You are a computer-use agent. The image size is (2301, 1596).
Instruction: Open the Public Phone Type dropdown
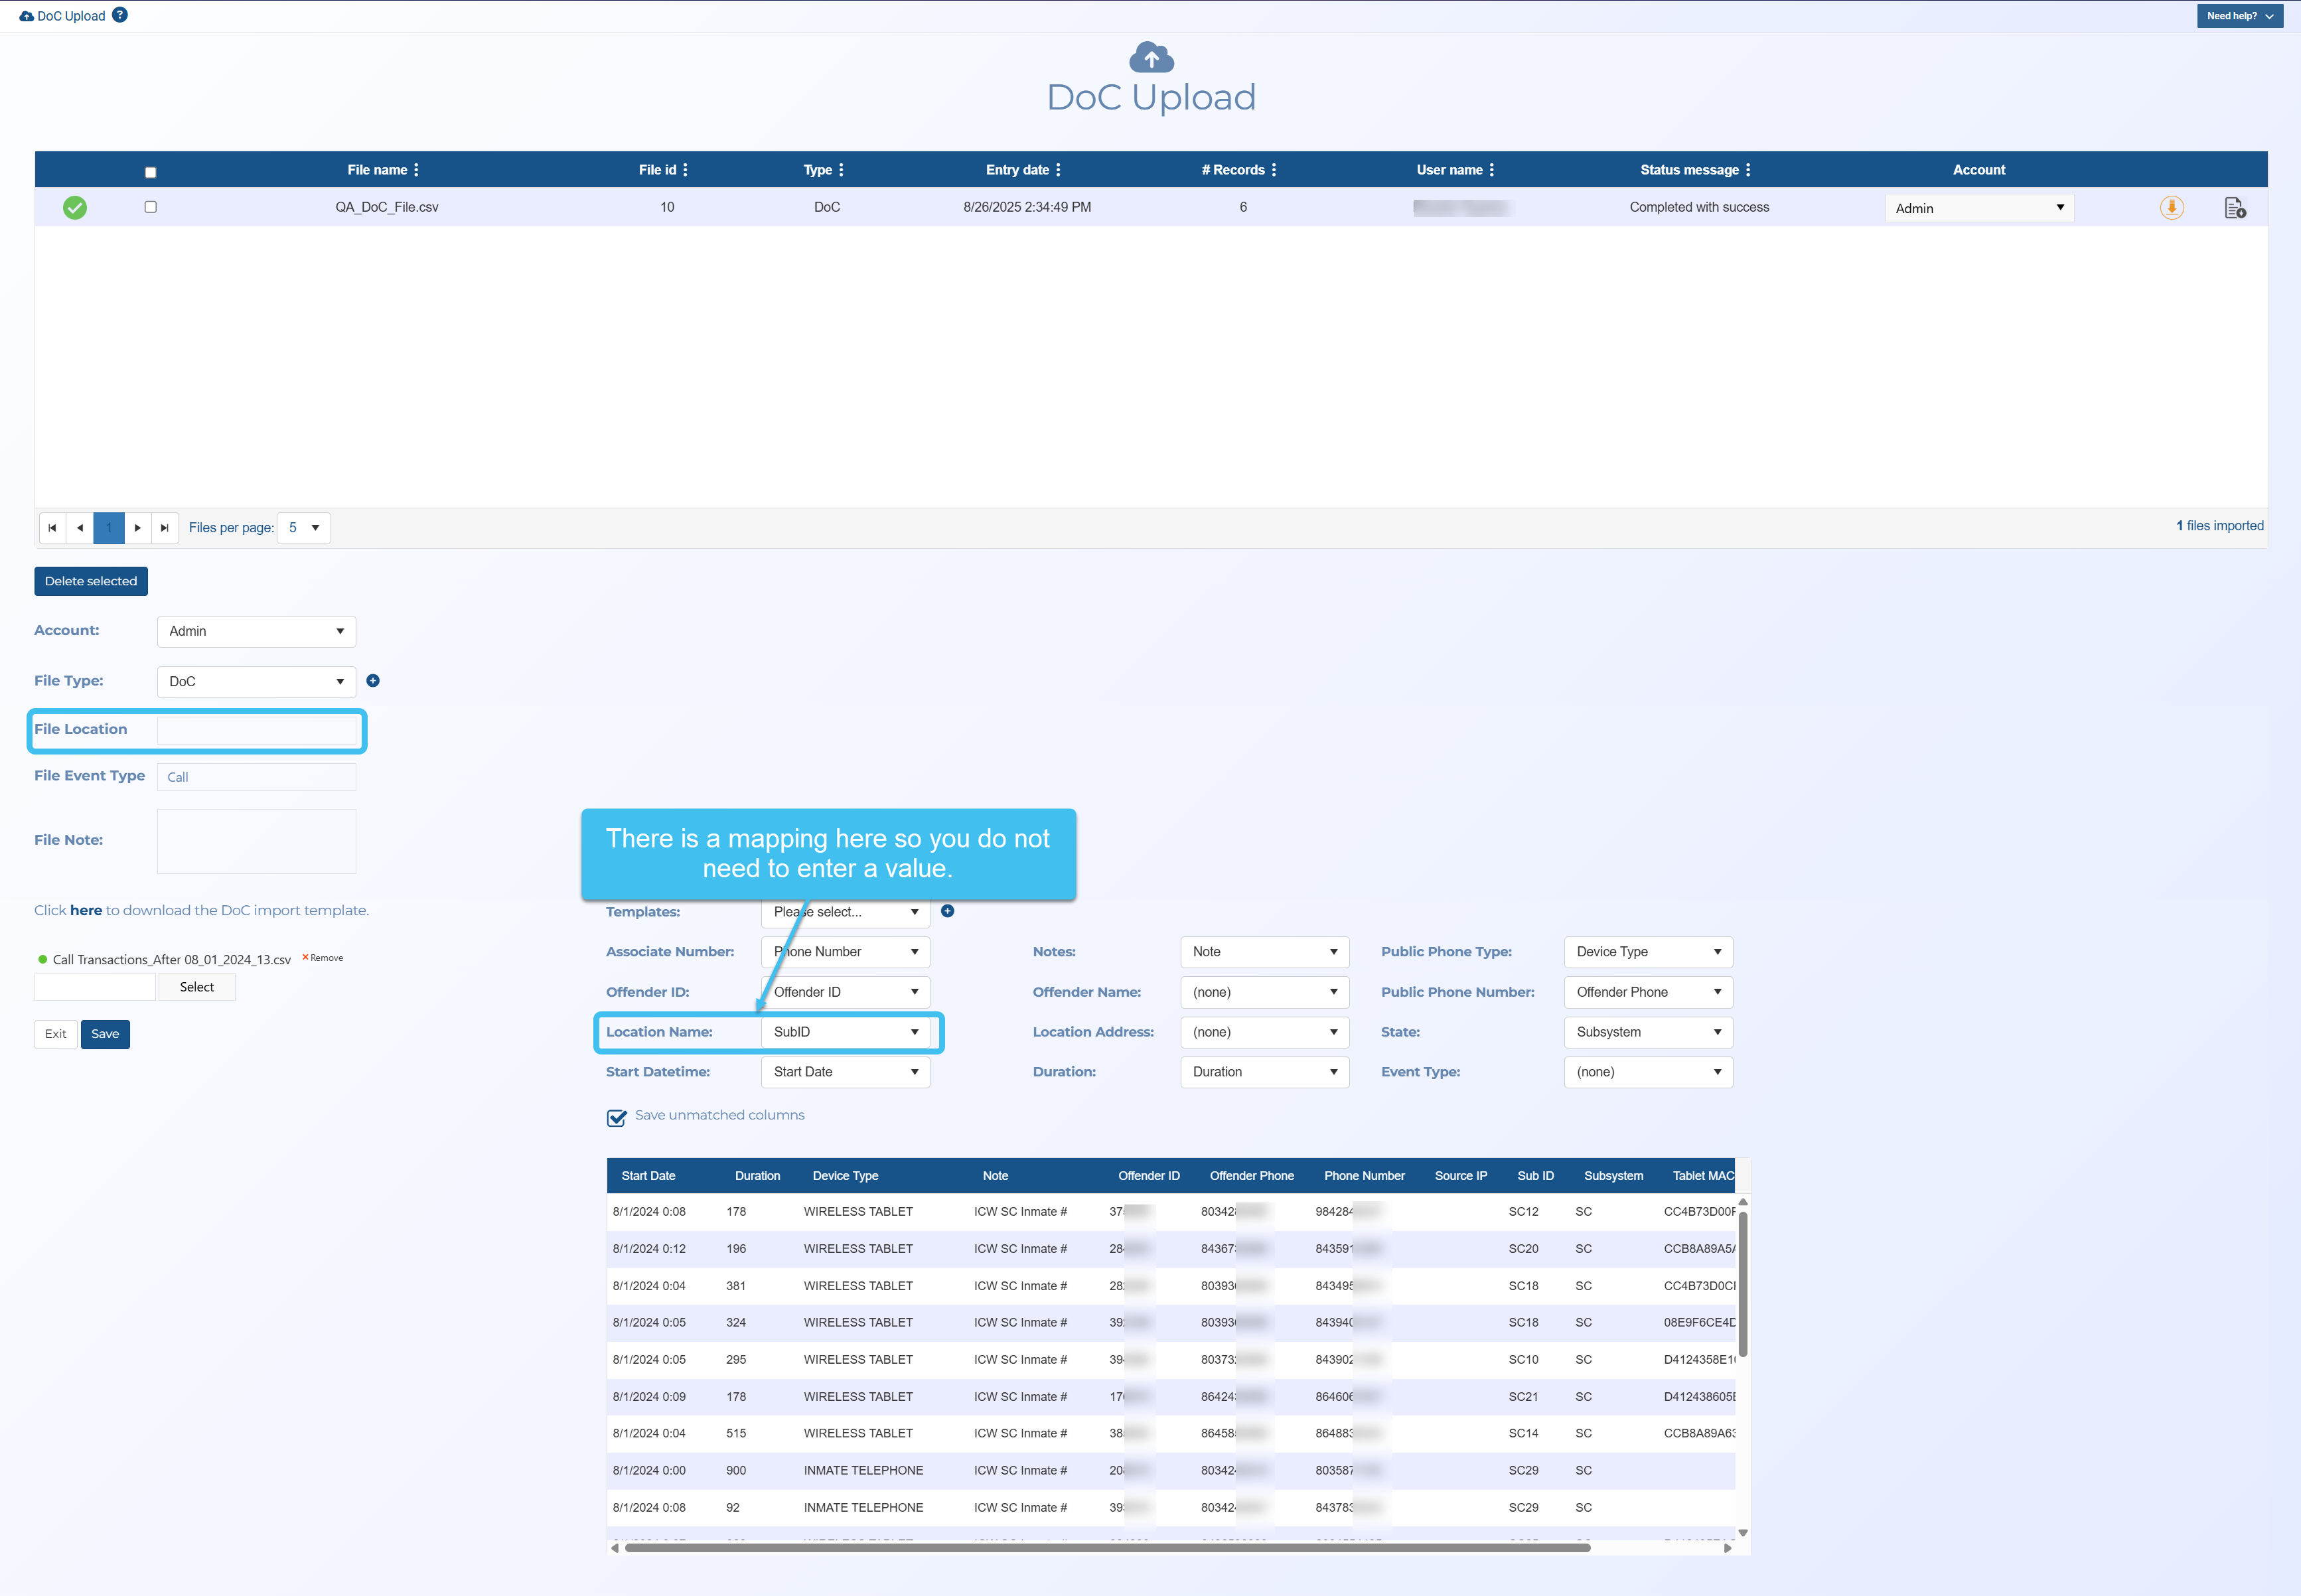[1647, 952]
